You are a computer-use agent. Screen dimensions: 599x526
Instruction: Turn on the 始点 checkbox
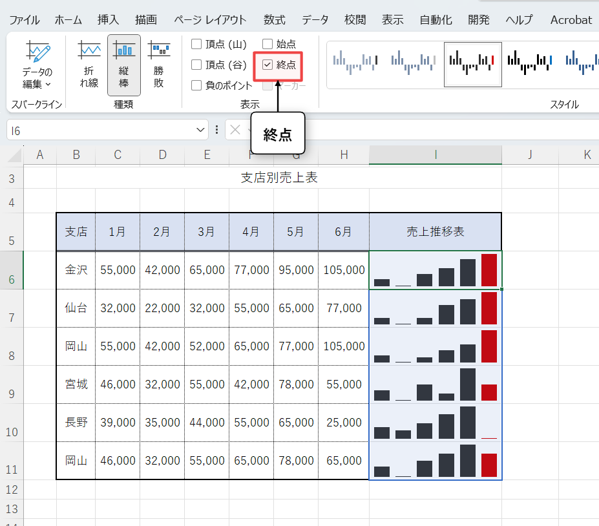click(x=268, y=45)
